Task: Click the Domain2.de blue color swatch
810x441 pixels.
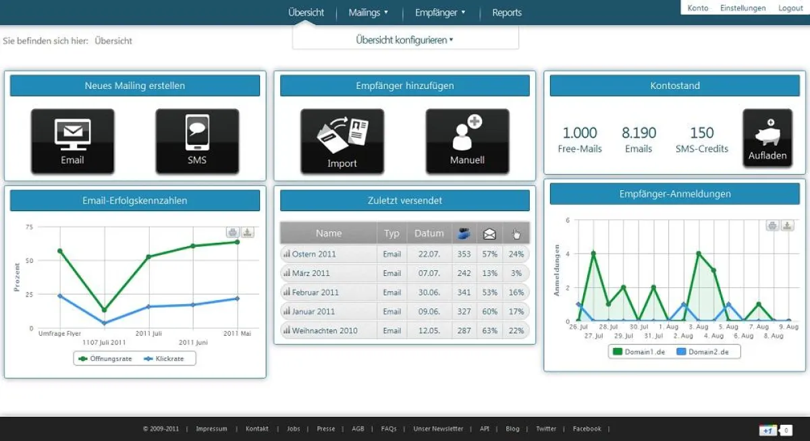Action: point(682,351)
